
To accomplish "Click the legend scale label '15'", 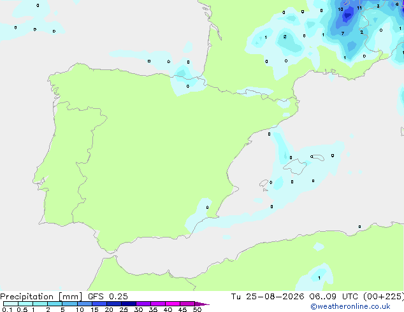I will (94, 309).
